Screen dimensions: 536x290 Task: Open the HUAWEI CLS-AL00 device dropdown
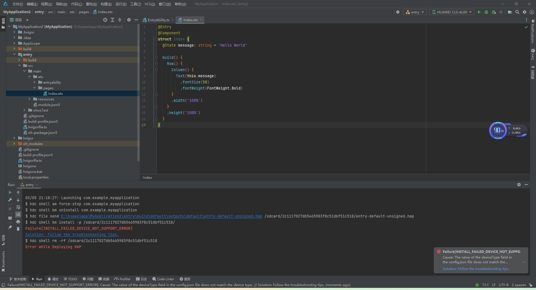[452, 12]
